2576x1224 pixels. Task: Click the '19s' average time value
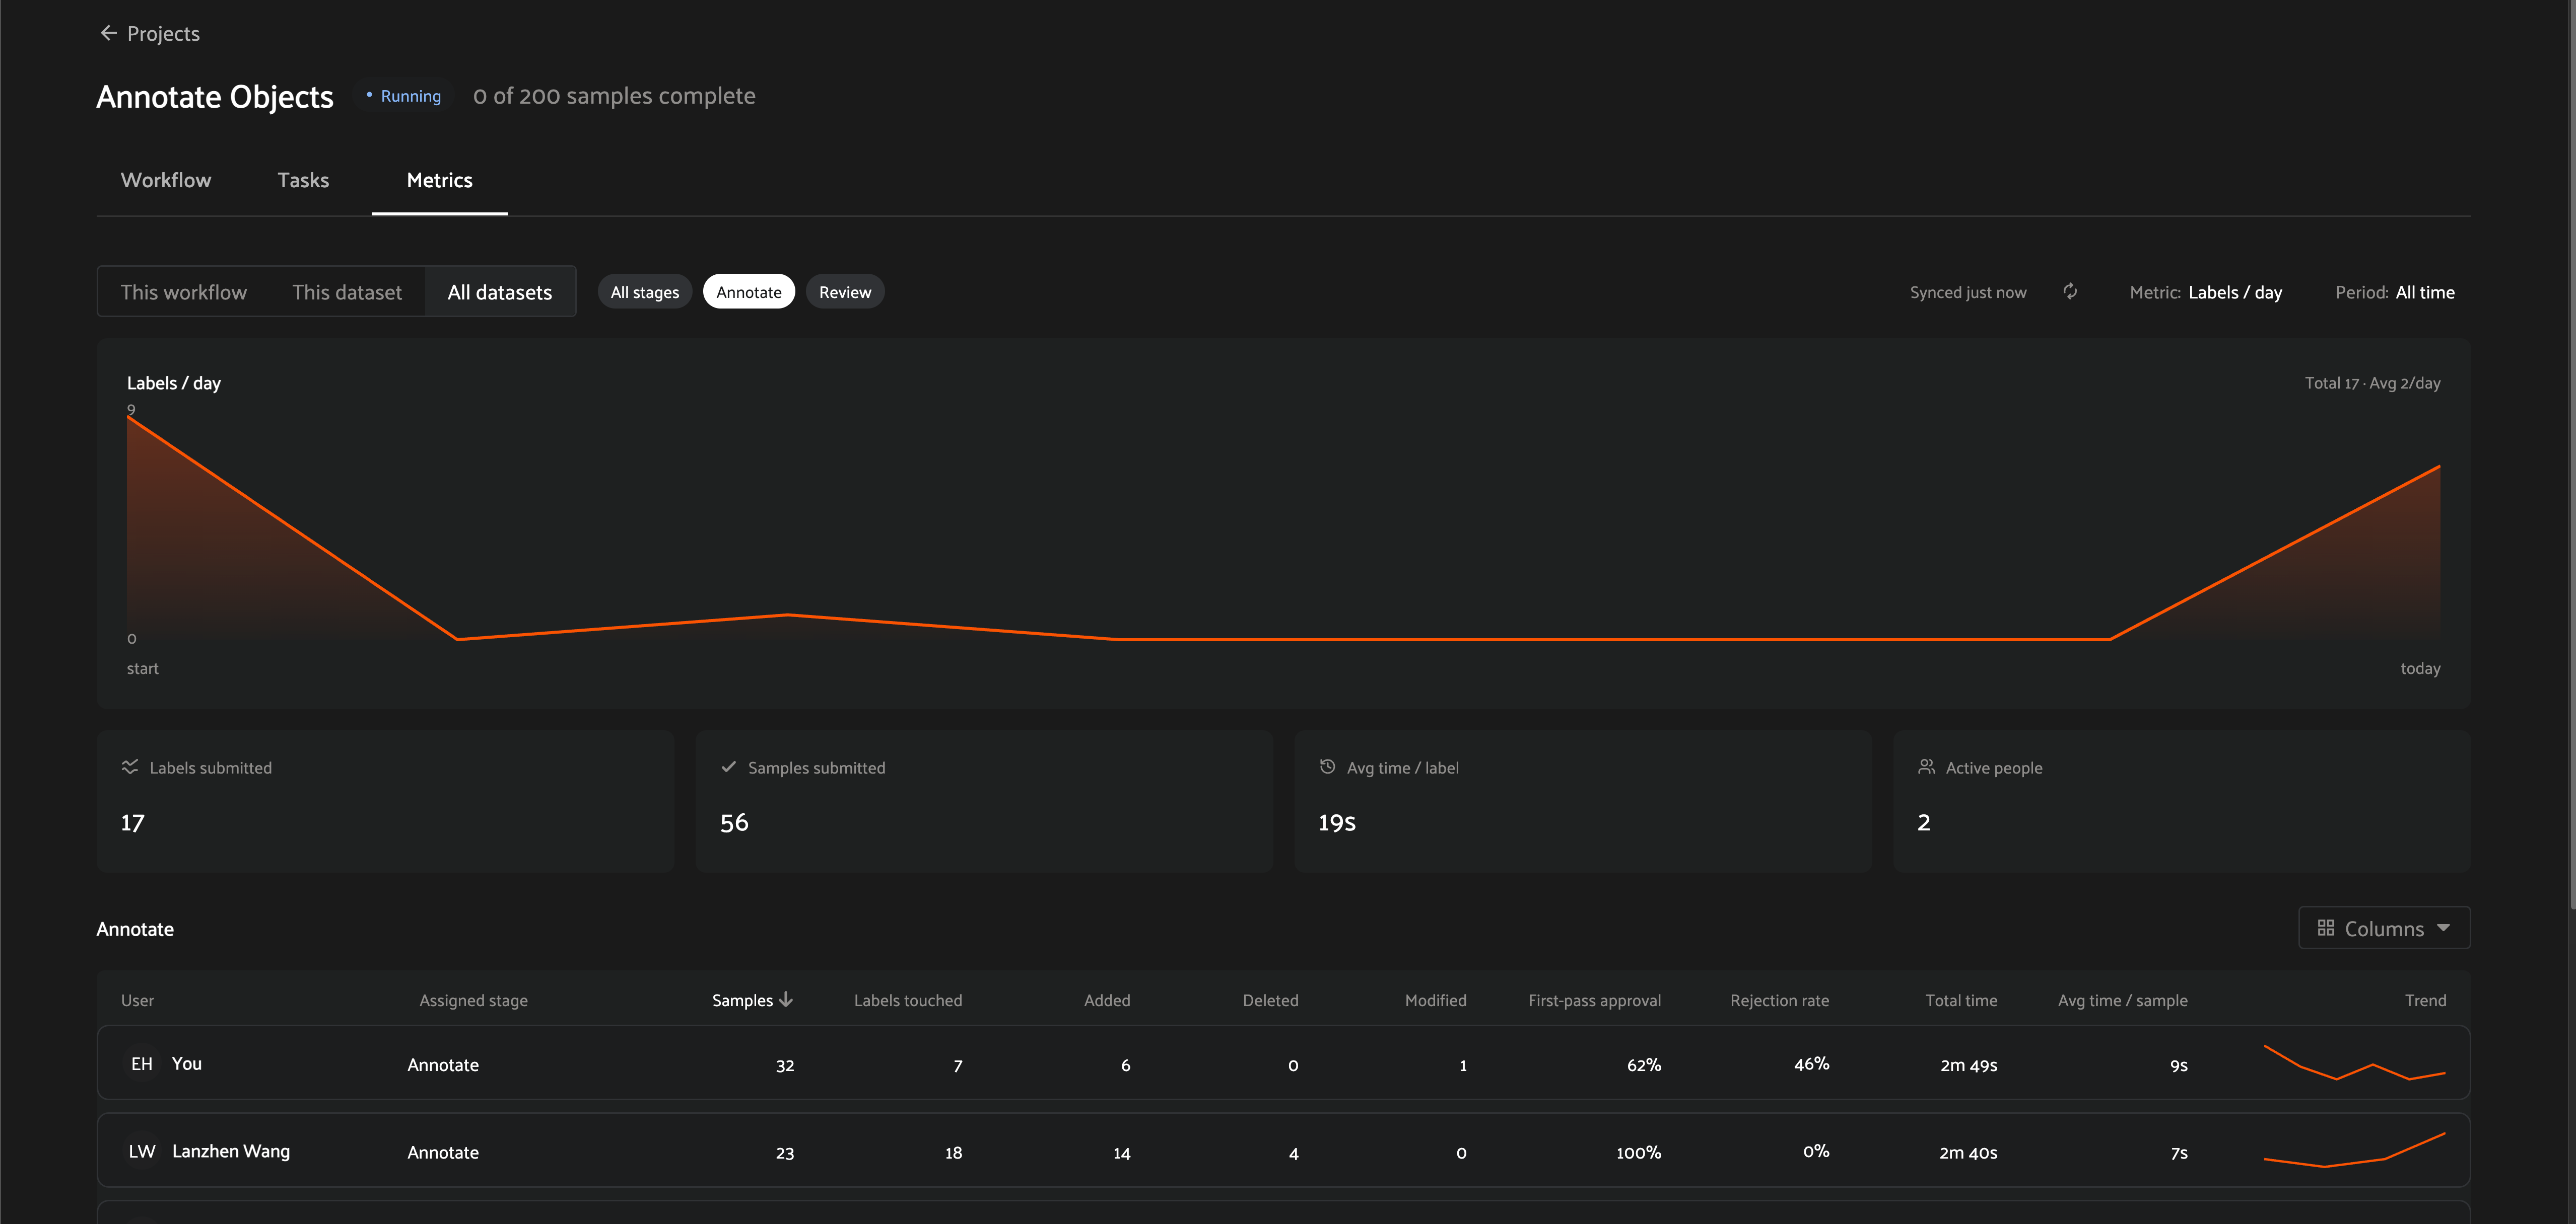tap(1337, 822)
